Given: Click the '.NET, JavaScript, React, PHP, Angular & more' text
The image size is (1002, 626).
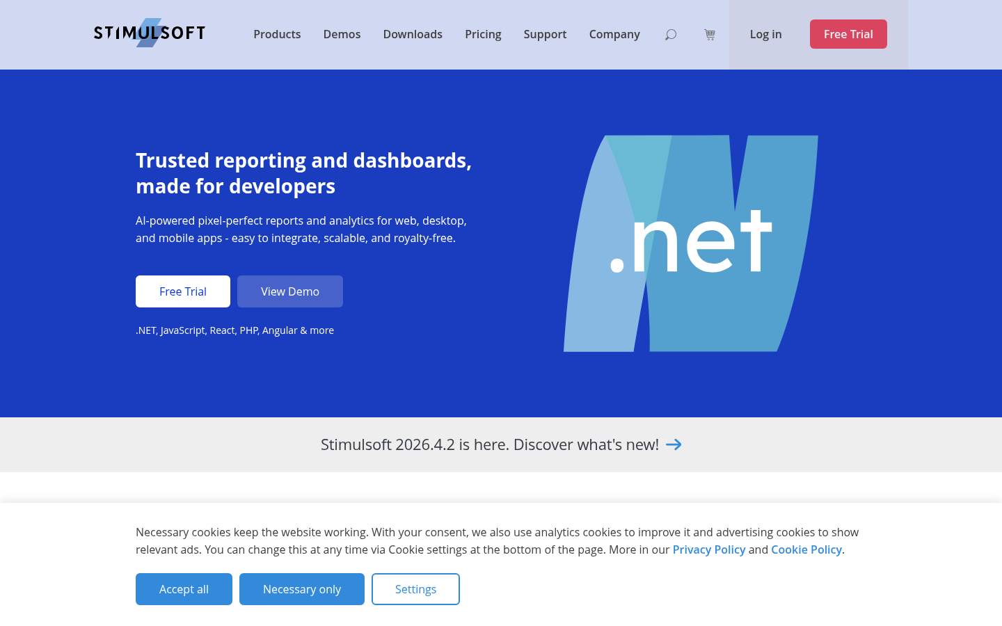Looking at the screenshot, I should (x=234, y=330).
